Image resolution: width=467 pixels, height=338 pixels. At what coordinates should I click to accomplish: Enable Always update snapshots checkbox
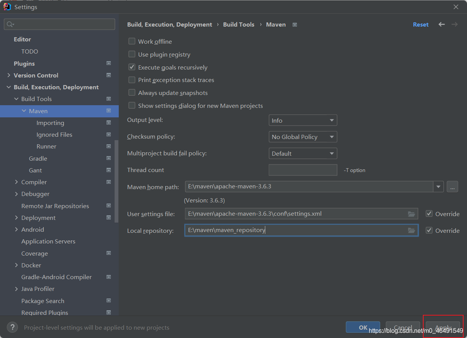132,93
